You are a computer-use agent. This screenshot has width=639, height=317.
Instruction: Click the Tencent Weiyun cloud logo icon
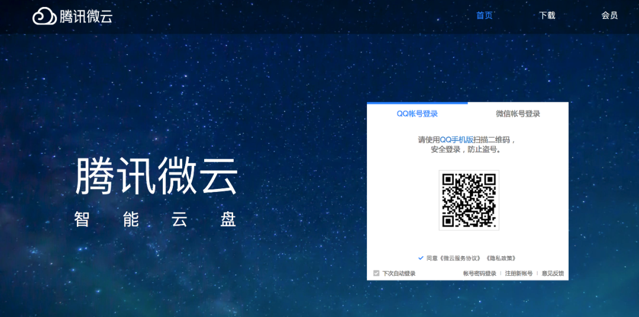pyautogui.click(x=44, y=17)
